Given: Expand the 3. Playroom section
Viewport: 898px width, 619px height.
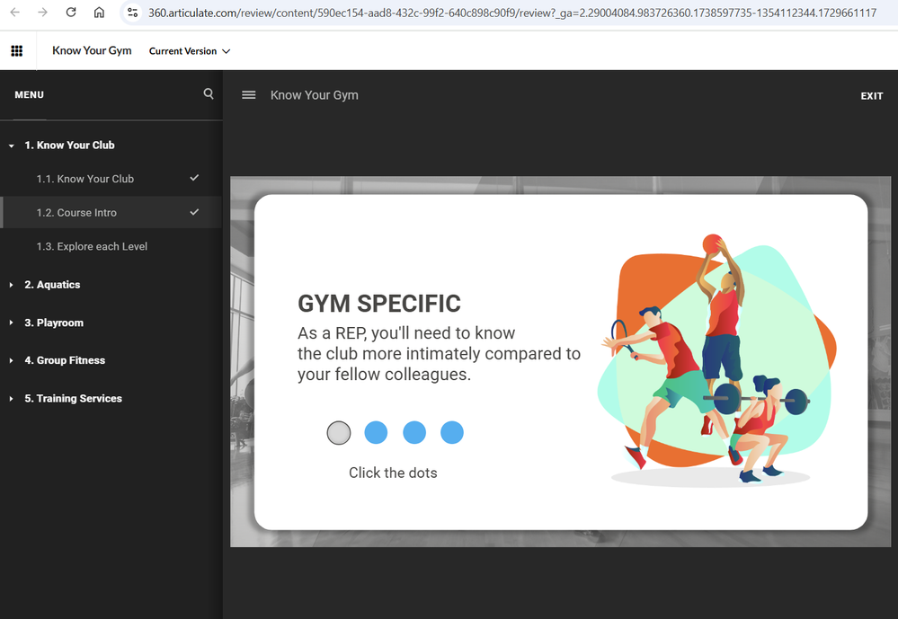Looking at the screenshot, I should pos(11,323).
